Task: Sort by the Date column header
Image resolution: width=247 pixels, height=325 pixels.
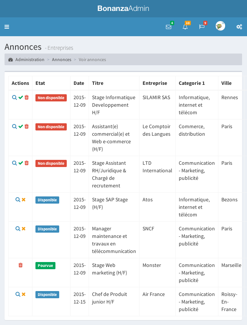Action: tap(79, 83)
